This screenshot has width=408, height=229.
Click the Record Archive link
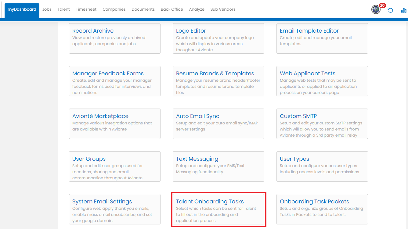[x=93, y=31]
